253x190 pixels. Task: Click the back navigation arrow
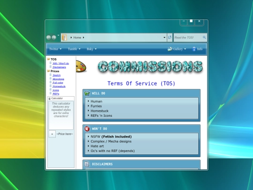point(48,38)
